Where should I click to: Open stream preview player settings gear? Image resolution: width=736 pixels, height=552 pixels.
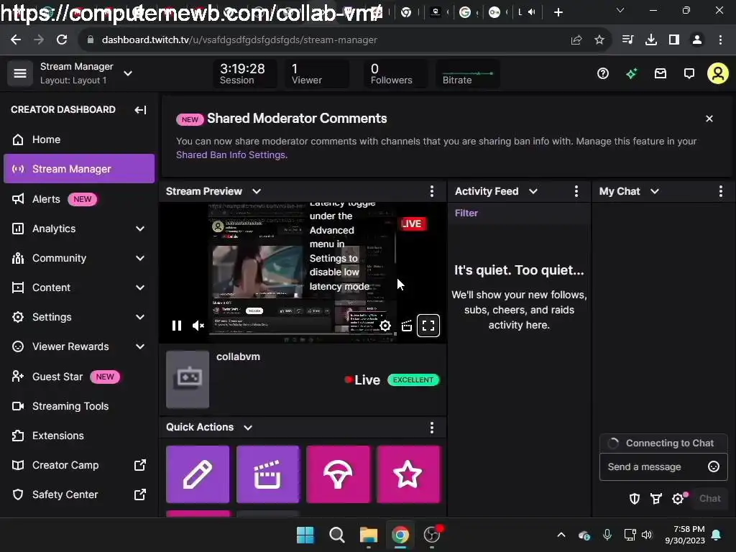(x=385, y=326)
